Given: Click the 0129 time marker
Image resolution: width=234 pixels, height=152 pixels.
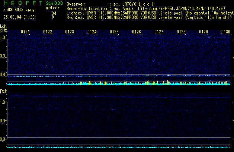Looking at the screenshot, I should click(x=203, y=32).
